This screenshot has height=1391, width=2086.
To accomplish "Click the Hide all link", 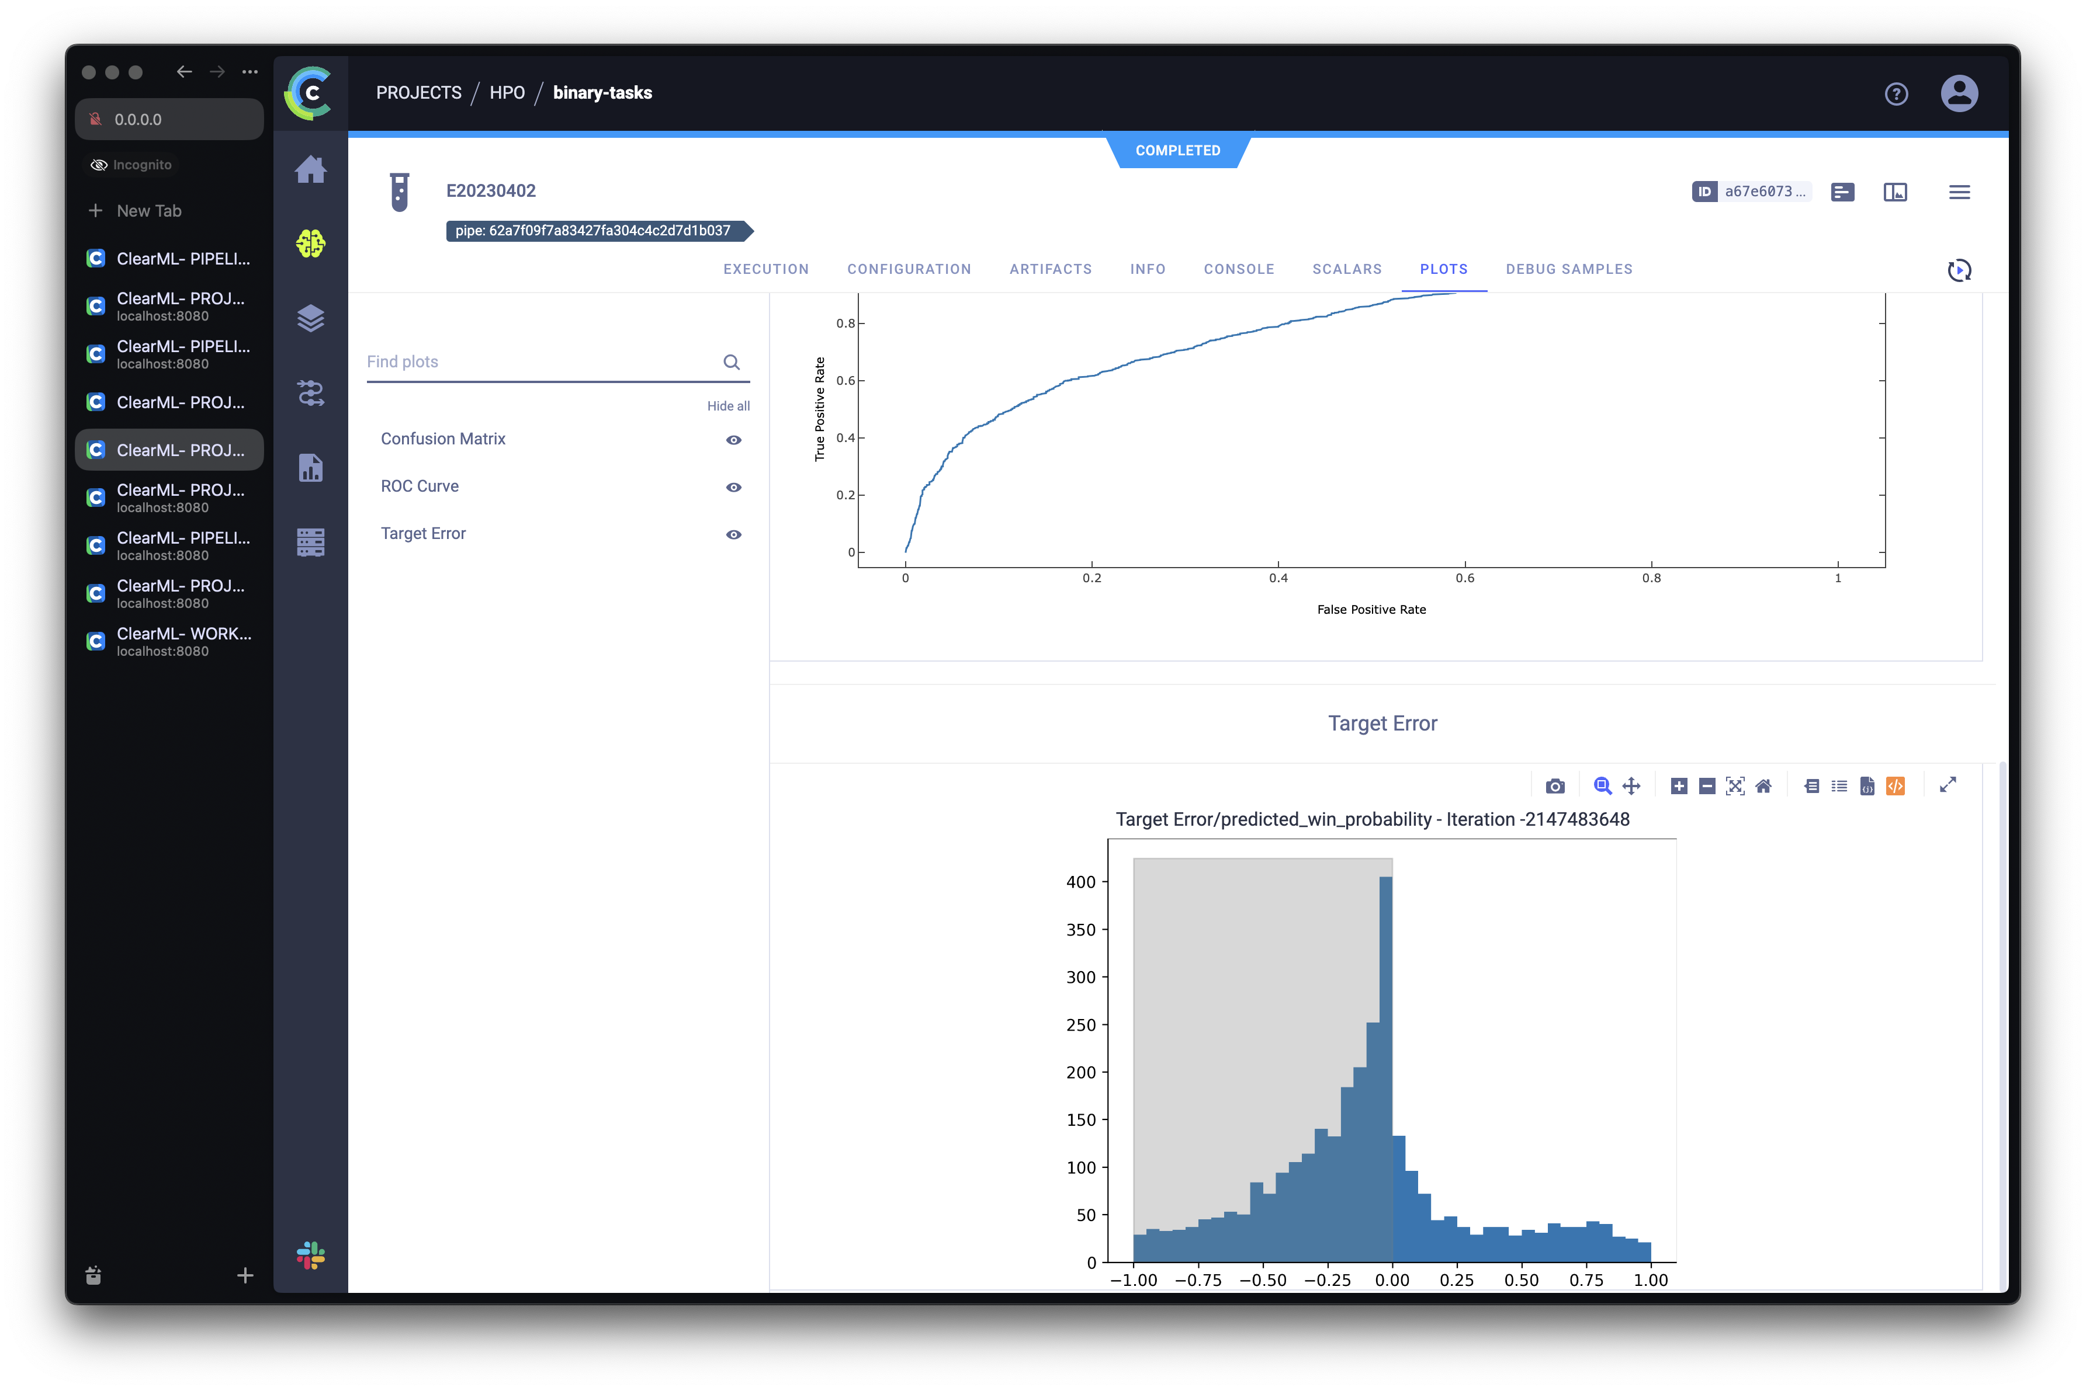I will click(x=728, y=405).
